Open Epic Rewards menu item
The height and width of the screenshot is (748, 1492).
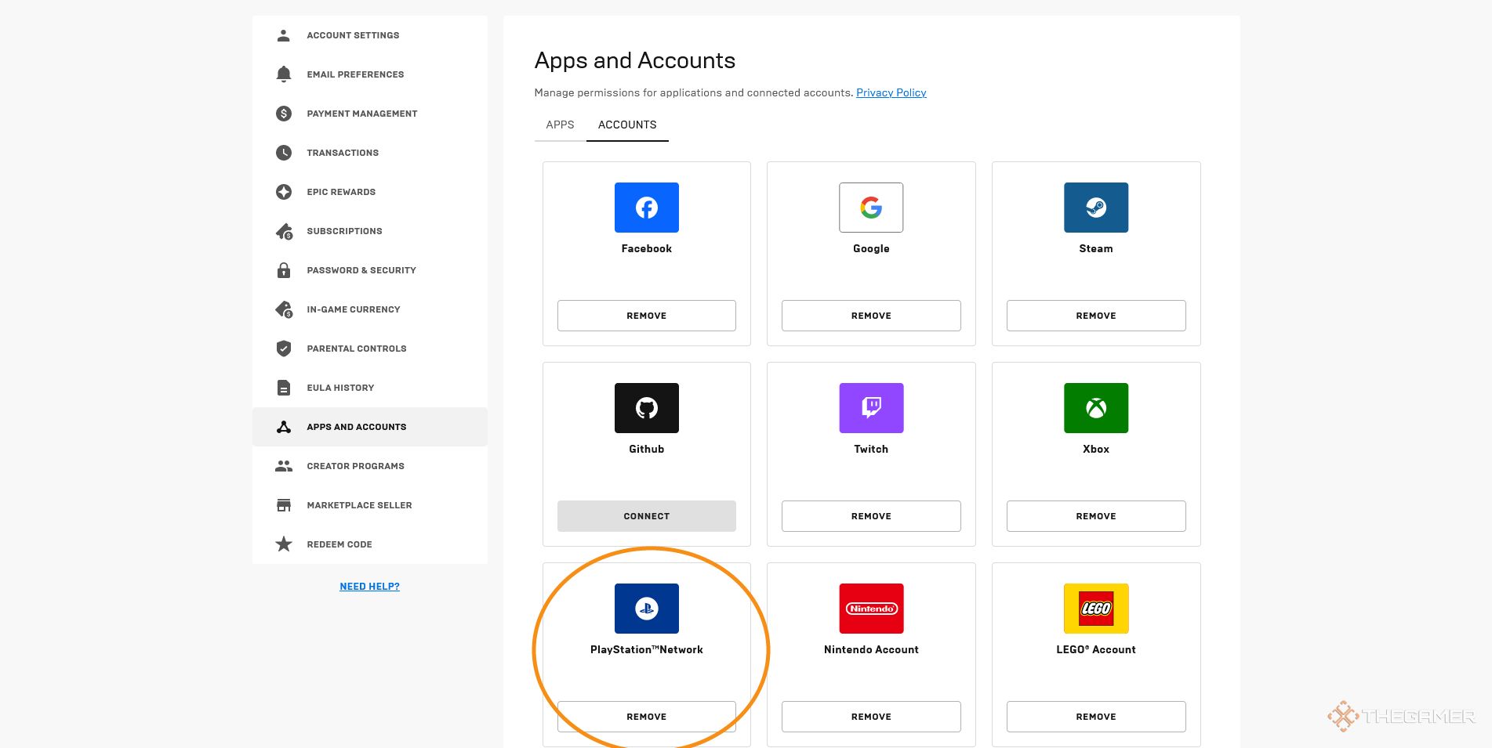370,192
